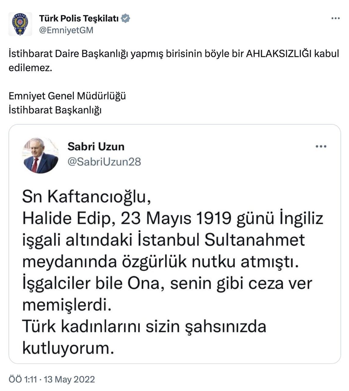This screenshot has height=391, width=349.
Task: Visit the @EmniyetGM handle
Action: point(66,30)
